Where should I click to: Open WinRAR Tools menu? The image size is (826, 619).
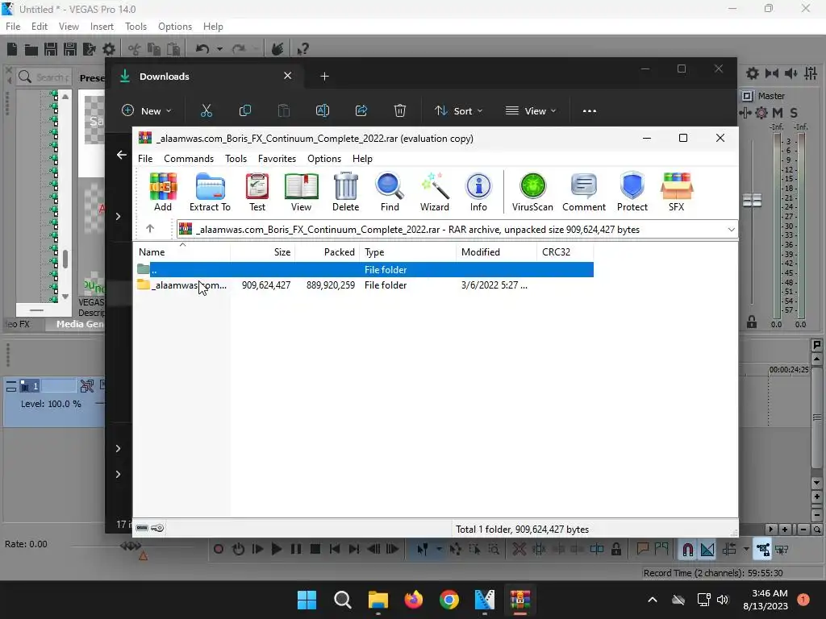(x=236, y=159)
